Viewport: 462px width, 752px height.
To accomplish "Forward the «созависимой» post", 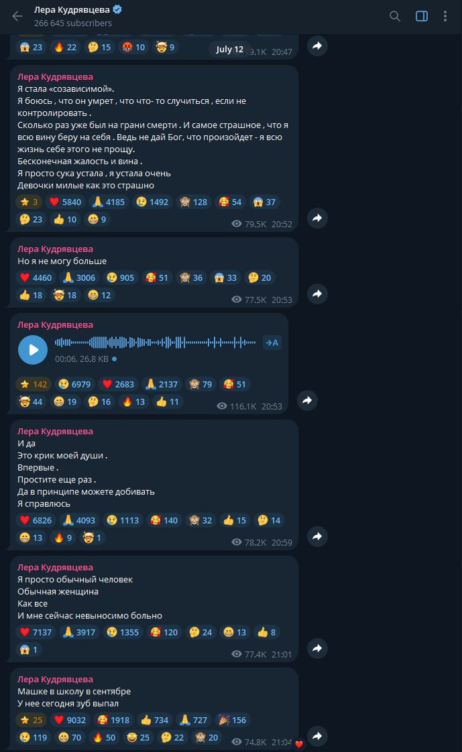I will (x=317, y=218).
